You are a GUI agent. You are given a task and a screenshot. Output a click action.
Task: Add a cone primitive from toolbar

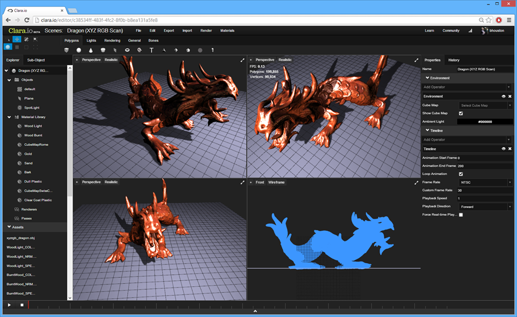(90, 50)
